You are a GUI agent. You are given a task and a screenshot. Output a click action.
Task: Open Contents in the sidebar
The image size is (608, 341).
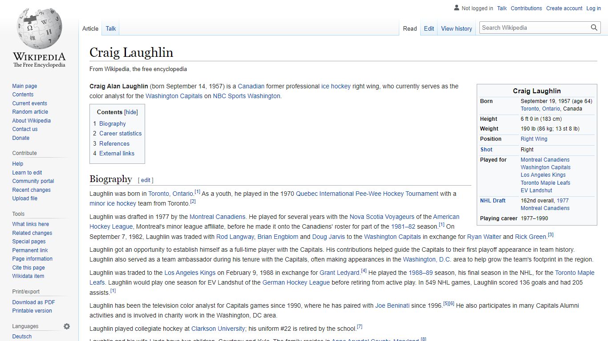coord(23,95)
